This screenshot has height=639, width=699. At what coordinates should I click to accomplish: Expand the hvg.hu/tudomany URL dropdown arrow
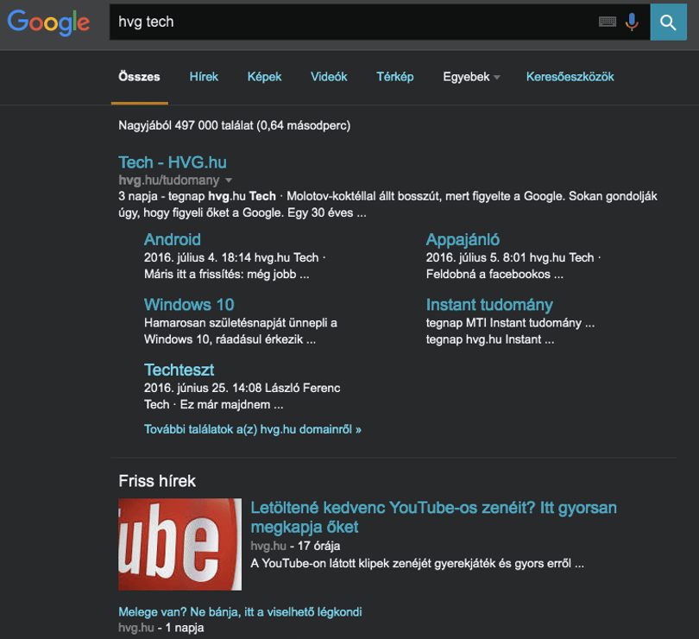coord(229,180)
